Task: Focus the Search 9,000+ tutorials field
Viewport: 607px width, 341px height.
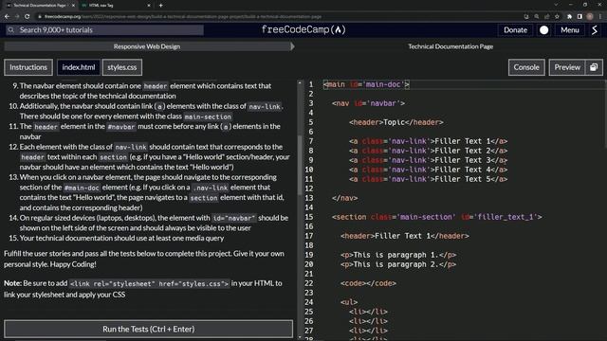Action: click(104, 29)
